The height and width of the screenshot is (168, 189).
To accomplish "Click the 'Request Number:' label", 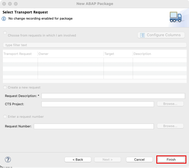I will click(x=18, y=126).
